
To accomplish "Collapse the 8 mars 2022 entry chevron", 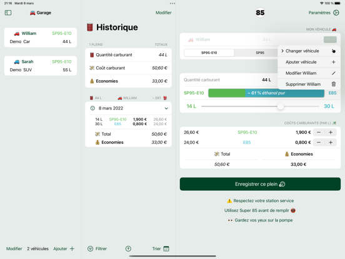I will coord(166,108).
